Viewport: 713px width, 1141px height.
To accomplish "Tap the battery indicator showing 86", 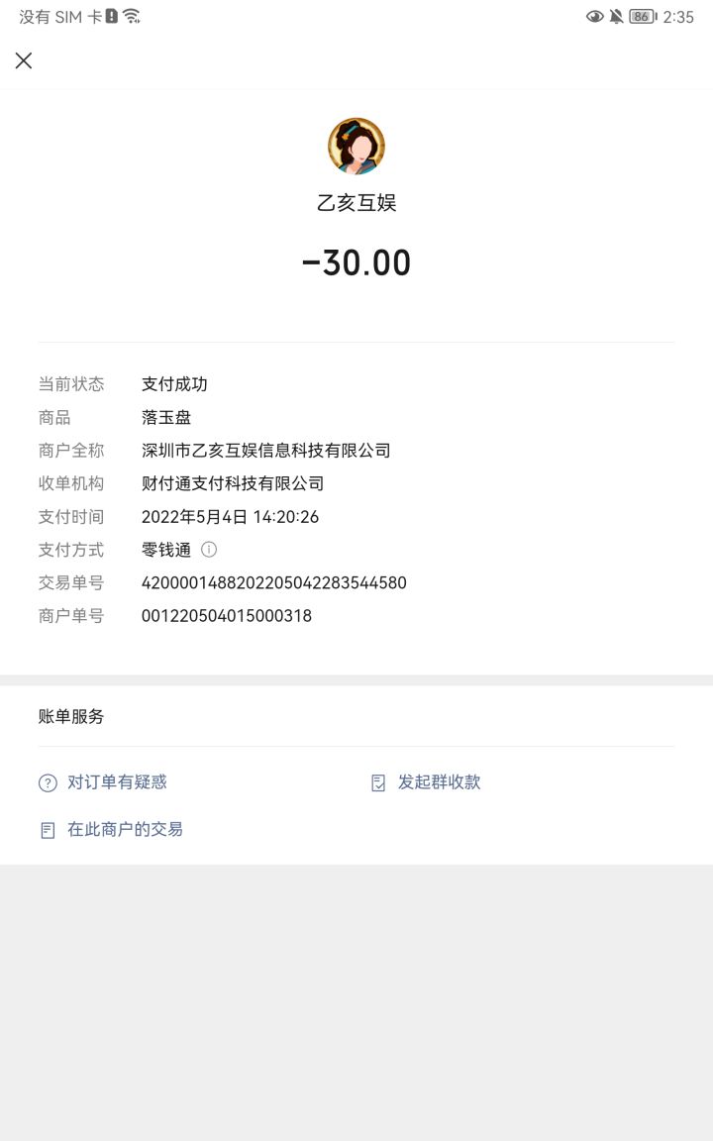I will 643,17.
